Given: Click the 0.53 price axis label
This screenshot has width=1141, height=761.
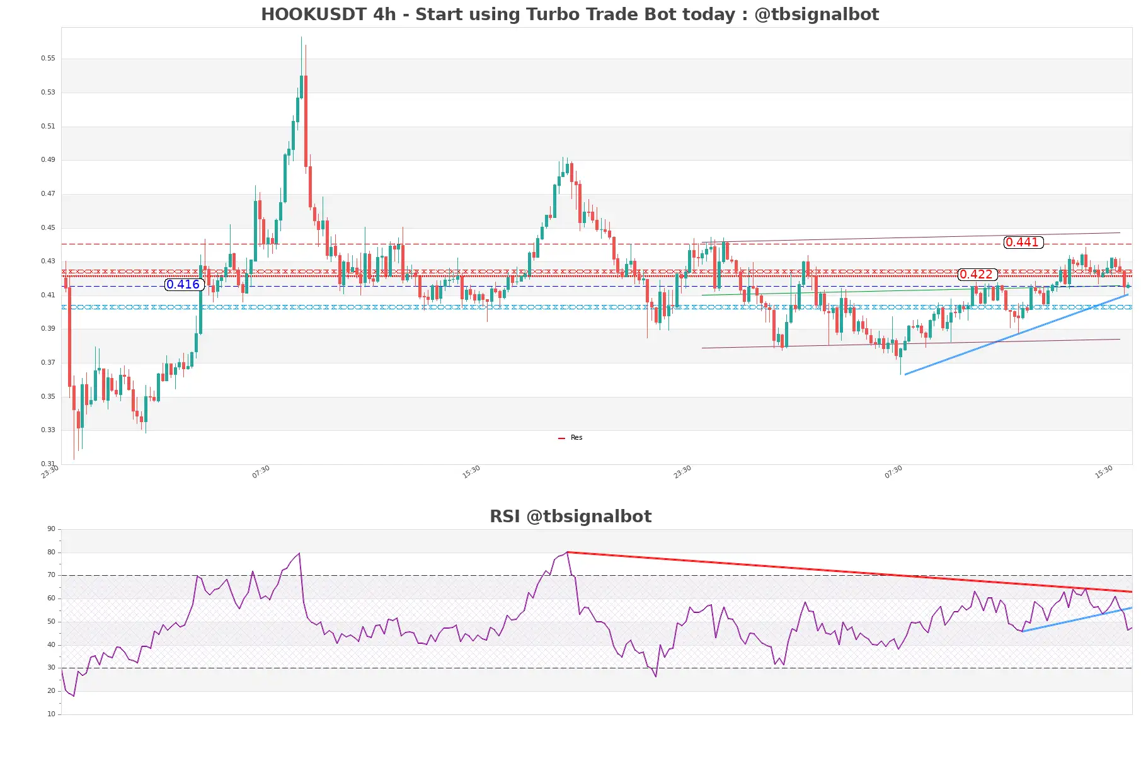Looking at the screenshot, I should 48,93.
